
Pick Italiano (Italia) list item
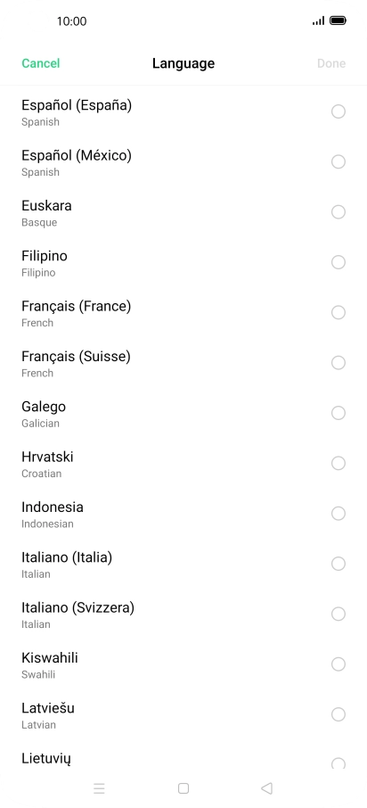183,564
